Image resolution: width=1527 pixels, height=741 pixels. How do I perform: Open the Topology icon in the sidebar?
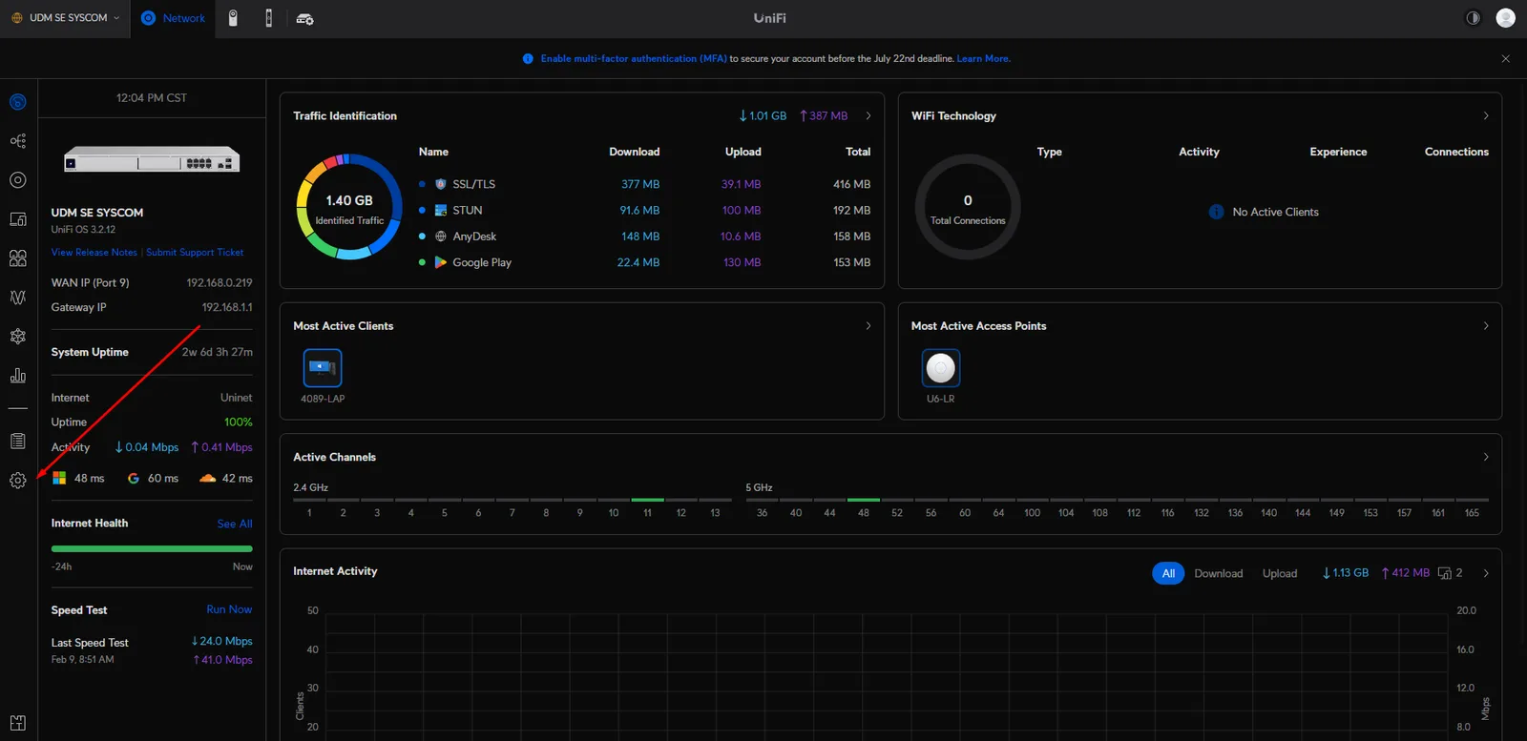click(x=18, y=141)
